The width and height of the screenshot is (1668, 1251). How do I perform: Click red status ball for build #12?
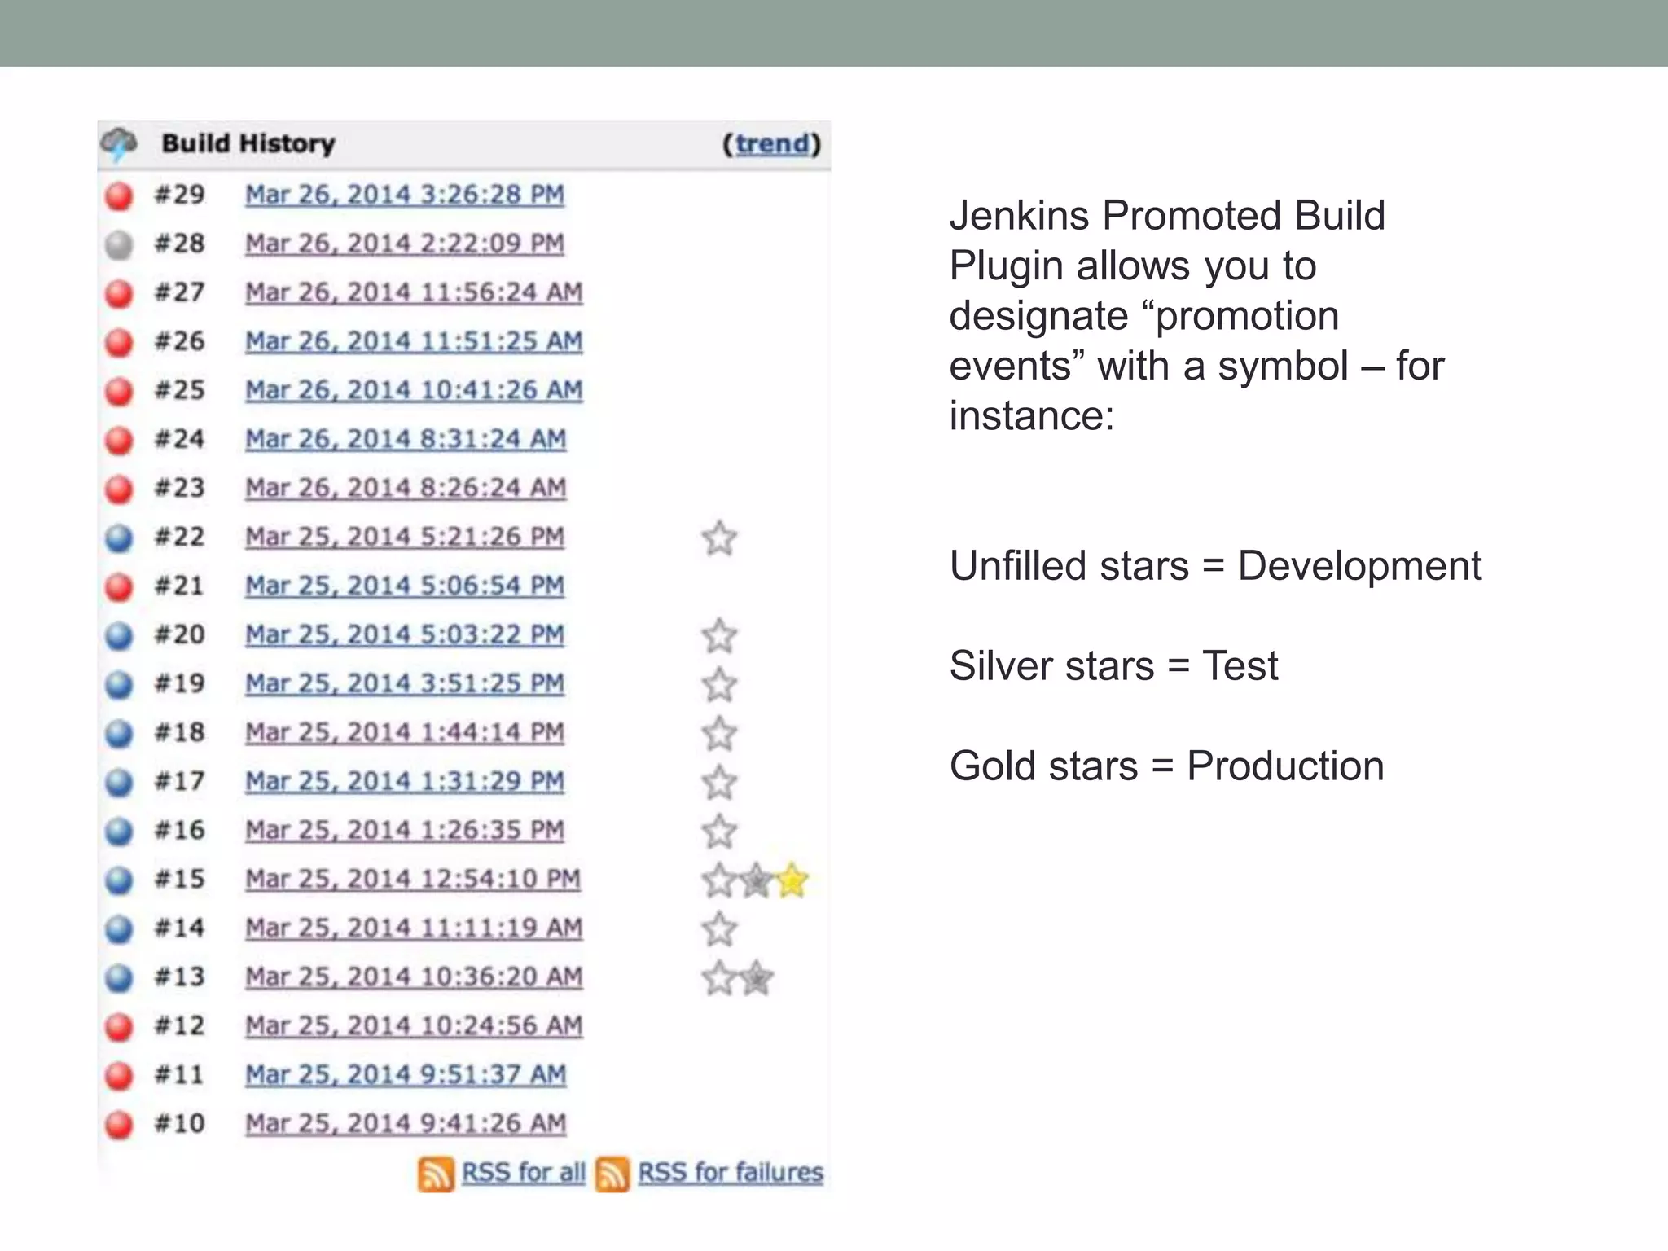pos(119,1026)
